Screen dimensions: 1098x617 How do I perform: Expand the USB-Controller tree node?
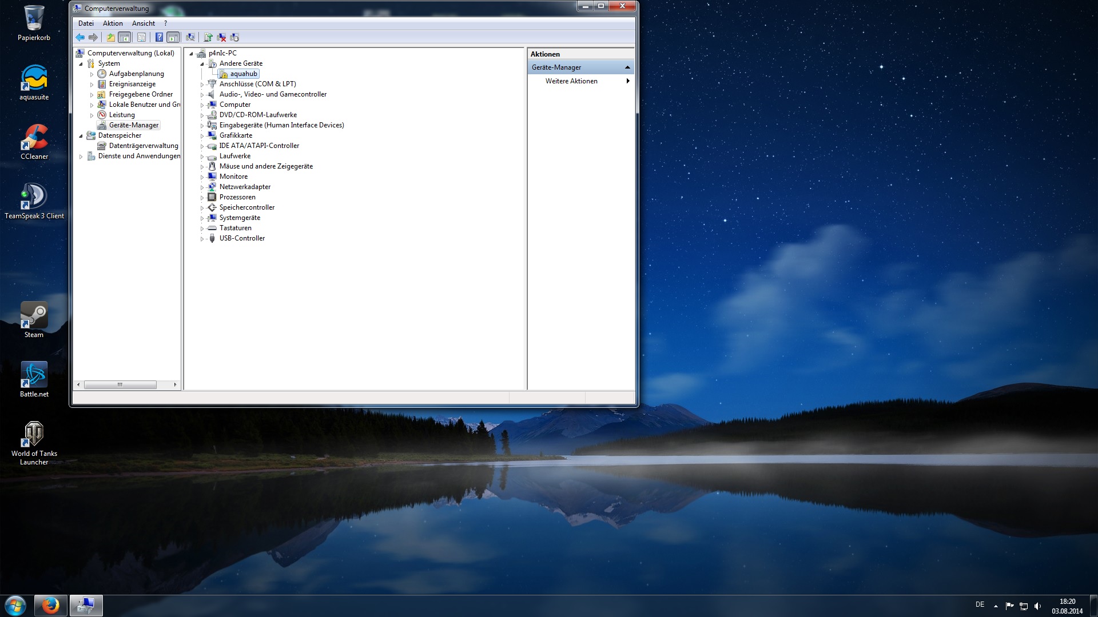coord(202,239)
